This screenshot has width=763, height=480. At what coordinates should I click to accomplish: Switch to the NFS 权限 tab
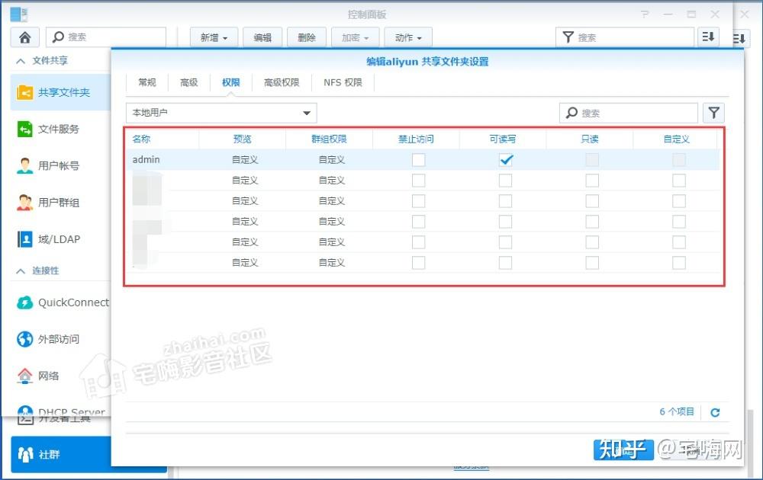(343, 82)
